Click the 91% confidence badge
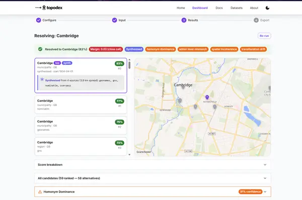 click(250, 192)
